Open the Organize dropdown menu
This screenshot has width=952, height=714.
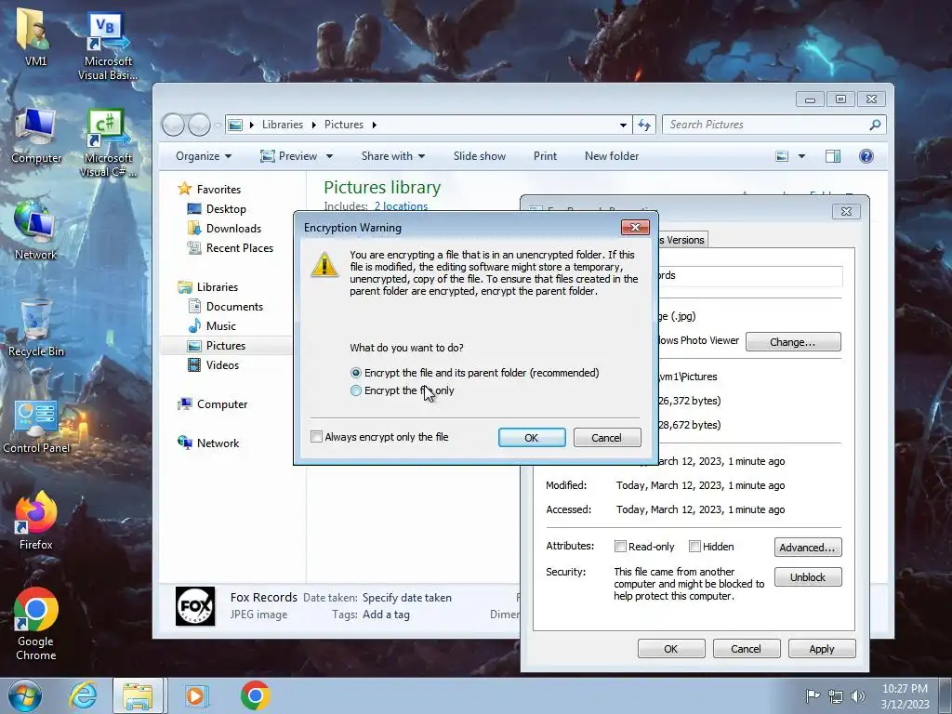tap(204, 156)
